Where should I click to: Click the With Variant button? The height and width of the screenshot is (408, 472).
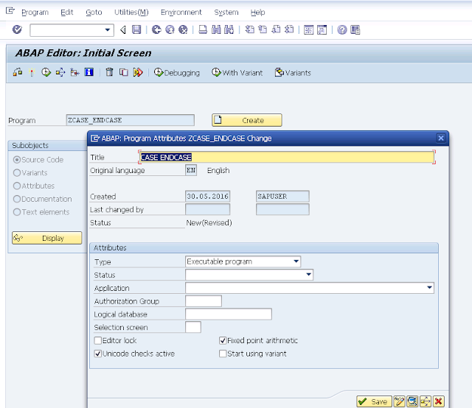(237, 72)
